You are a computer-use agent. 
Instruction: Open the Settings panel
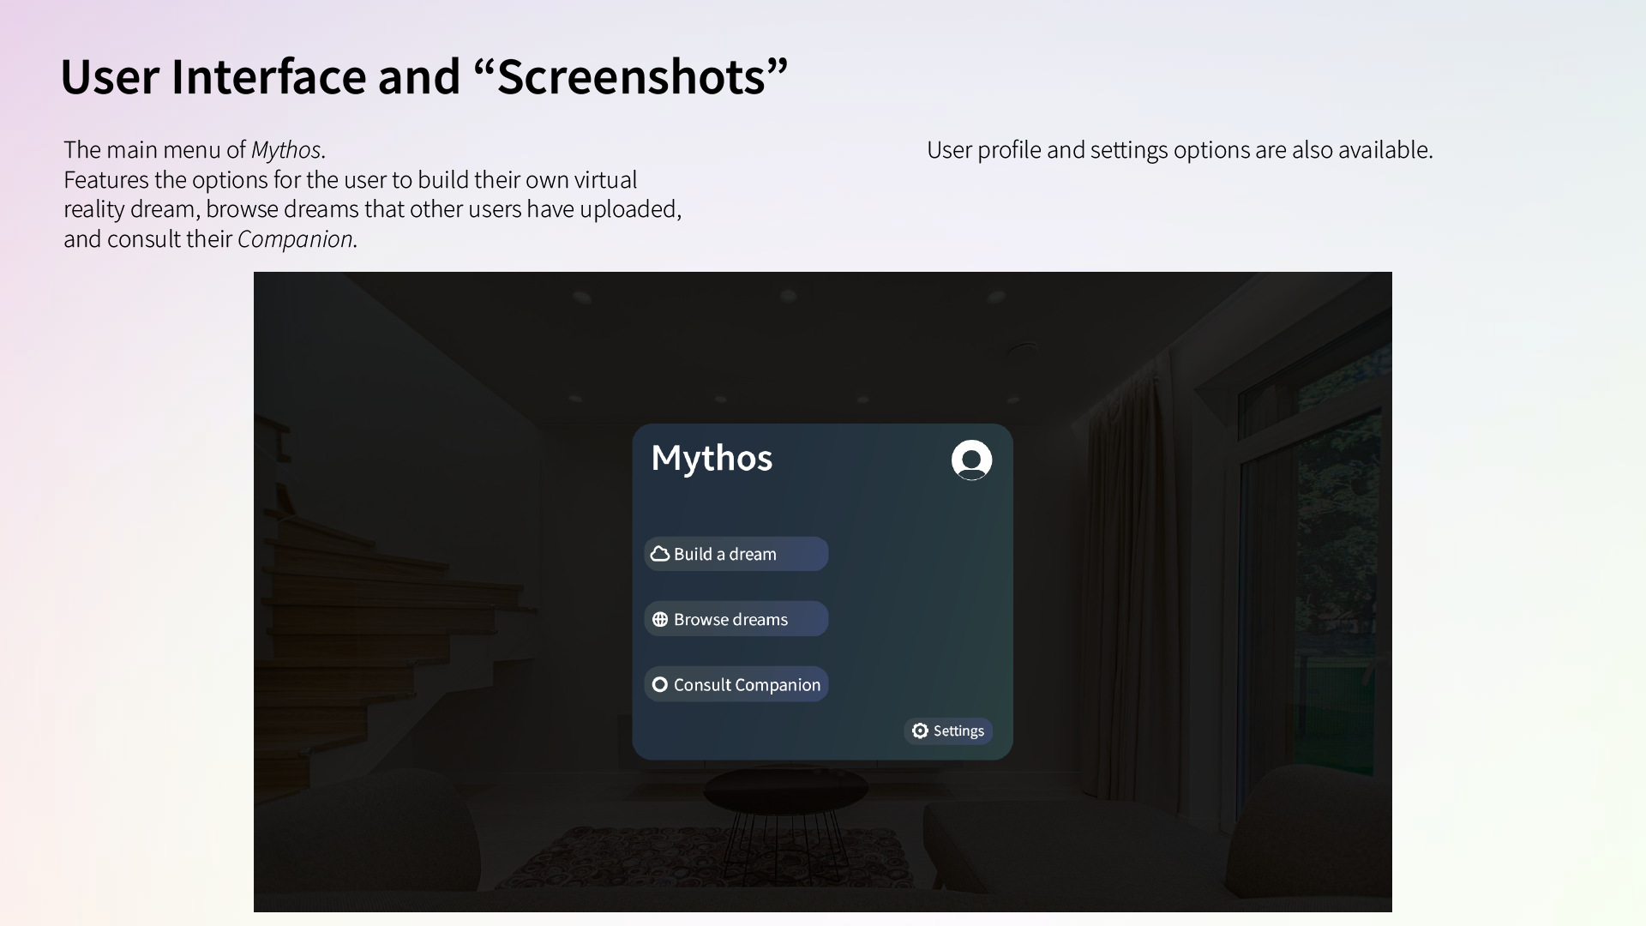[947, 731]
